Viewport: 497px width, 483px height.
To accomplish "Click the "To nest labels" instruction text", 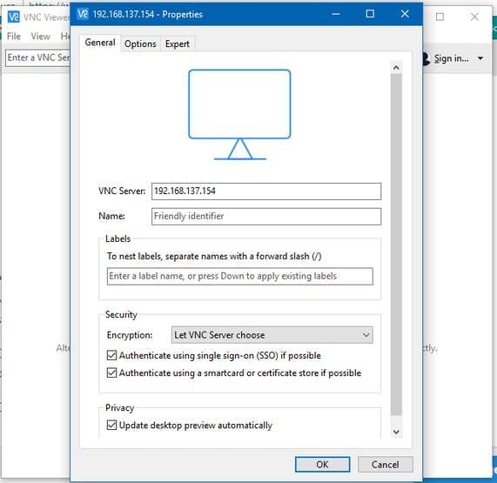I will pyautogui.click(x=214, y=256).
